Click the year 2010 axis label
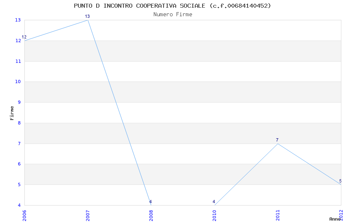The height and width of the screenshot is (223, 345). point(214,215)
